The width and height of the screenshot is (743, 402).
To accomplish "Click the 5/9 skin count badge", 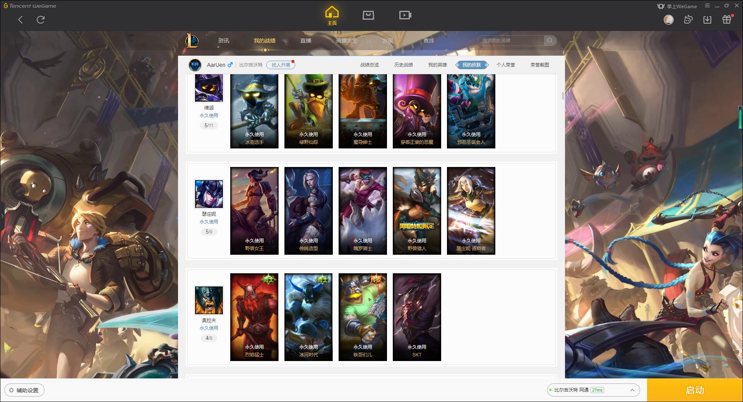I will pyautogui.click(x=209, y=232).
